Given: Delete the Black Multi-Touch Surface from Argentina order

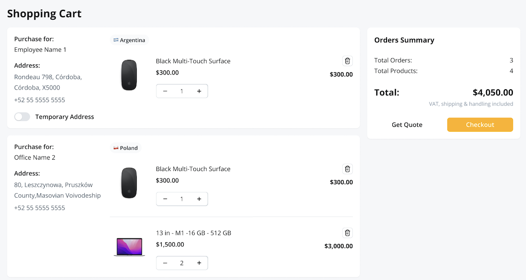Looking at the screenshot, I should (x=347, y=61).
